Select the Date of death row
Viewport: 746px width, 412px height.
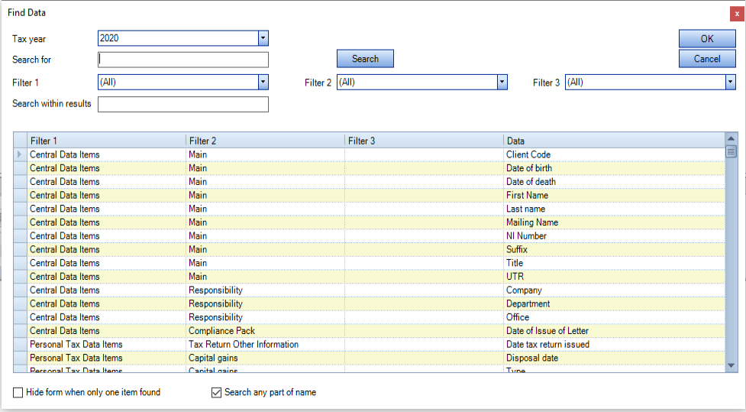(369, 181)
